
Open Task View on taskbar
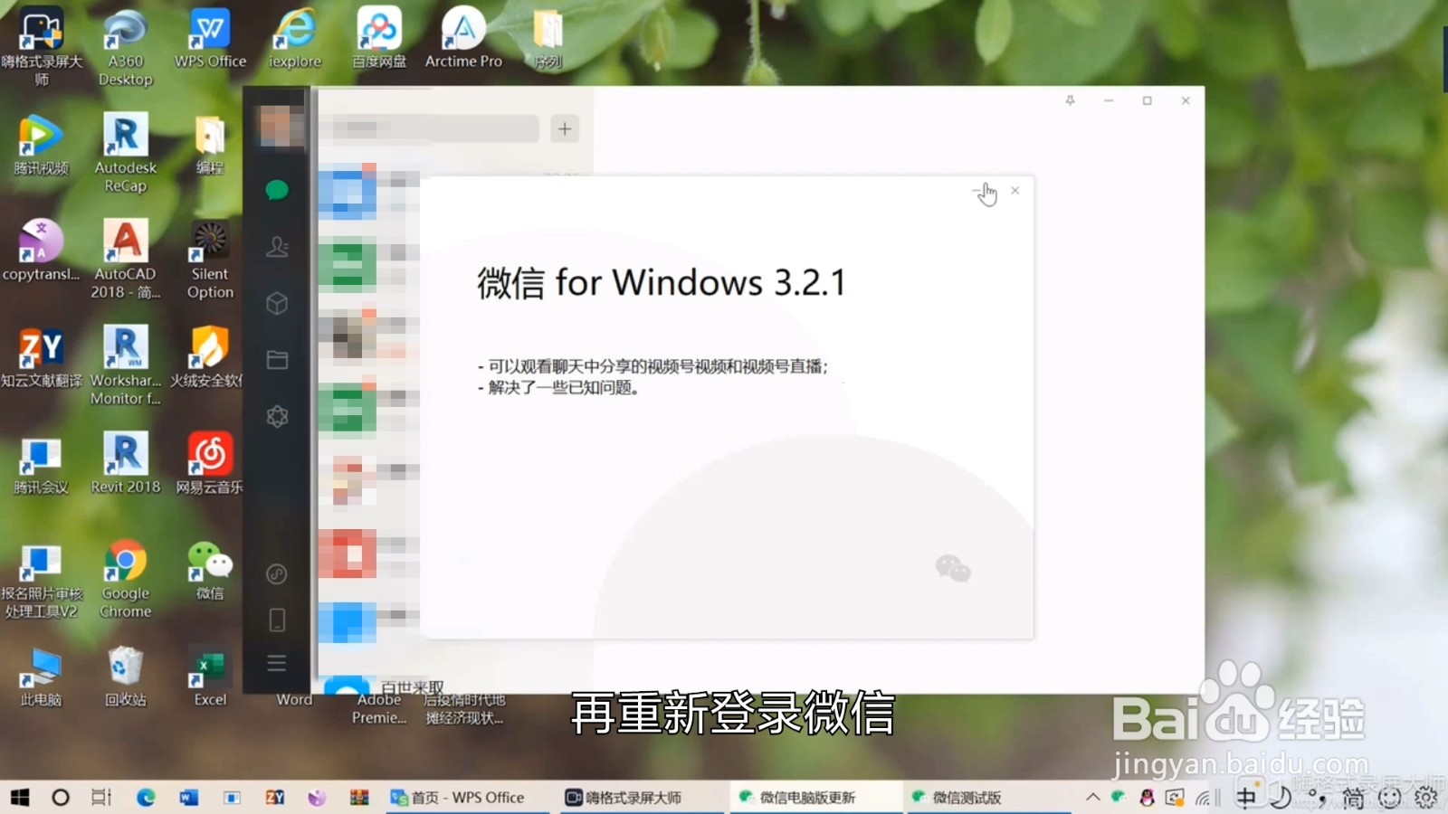101,798
